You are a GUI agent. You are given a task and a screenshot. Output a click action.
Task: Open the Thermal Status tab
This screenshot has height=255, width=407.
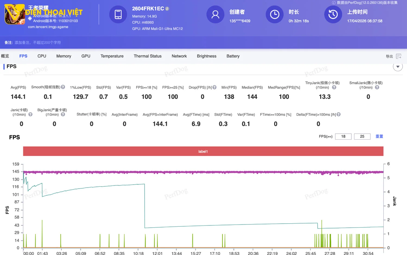pyautogui.click(x=147, y=56)
